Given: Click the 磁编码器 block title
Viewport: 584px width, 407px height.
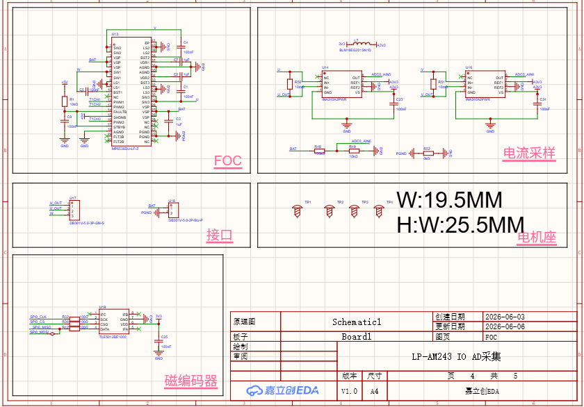Looking at the screenshot, I should click(x=191, y=381).
